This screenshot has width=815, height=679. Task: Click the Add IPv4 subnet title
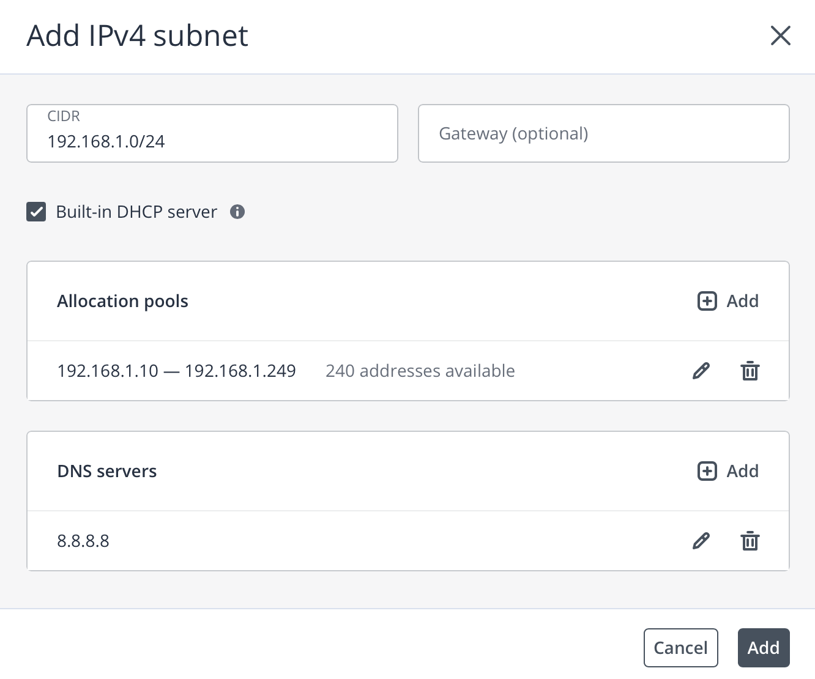[x=138, y=35]
